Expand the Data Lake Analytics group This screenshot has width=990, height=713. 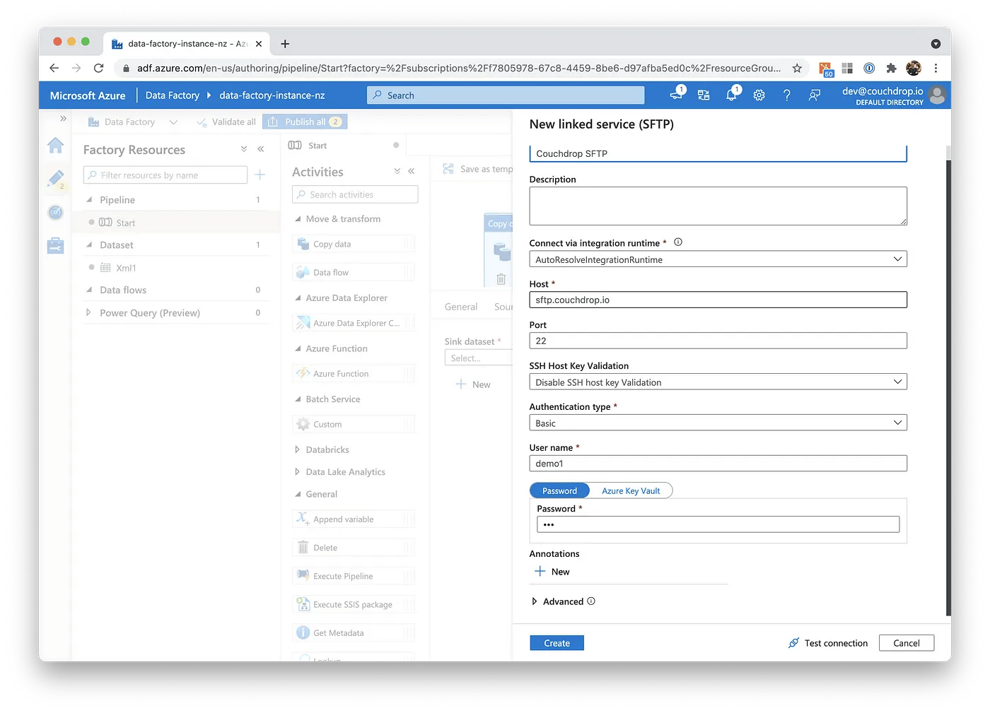297,472
